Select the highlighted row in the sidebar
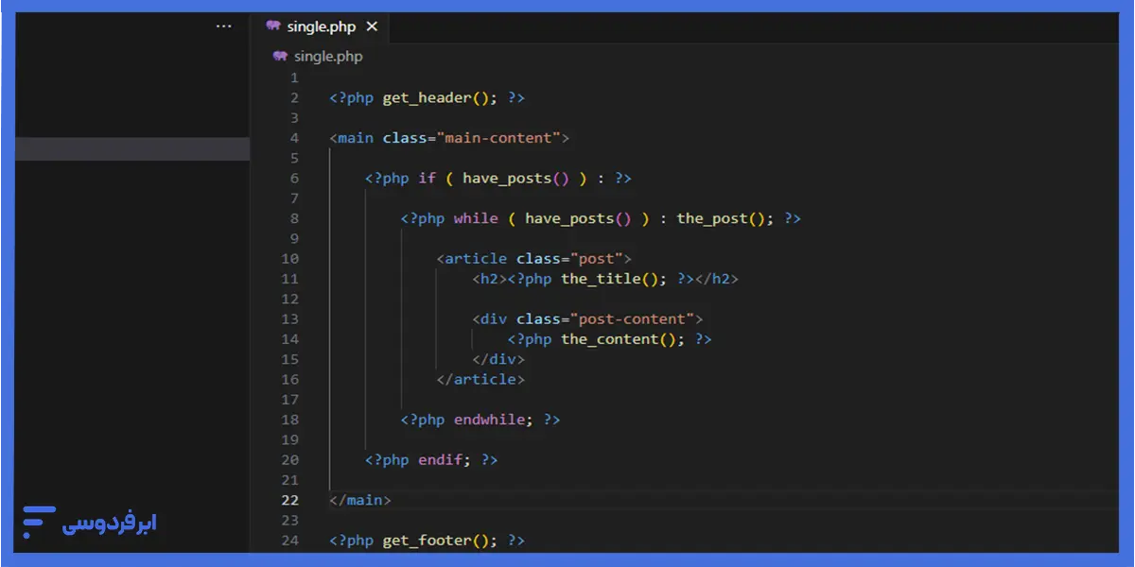The height and width of the screenshot is (567, 1135). point(132,148)
